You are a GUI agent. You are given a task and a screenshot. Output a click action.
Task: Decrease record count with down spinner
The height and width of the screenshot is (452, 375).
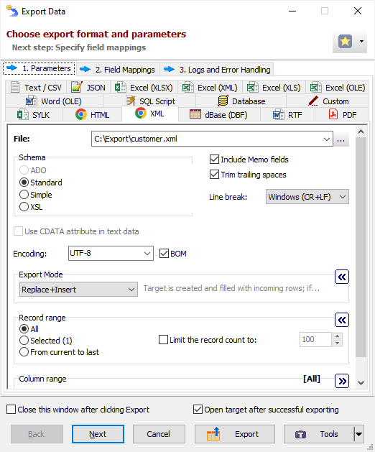point(337,343)
